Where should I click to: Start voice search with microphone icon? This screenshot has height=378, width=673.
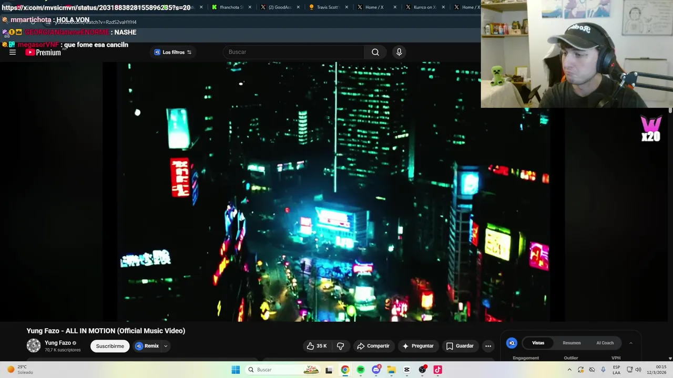(399, 52)
